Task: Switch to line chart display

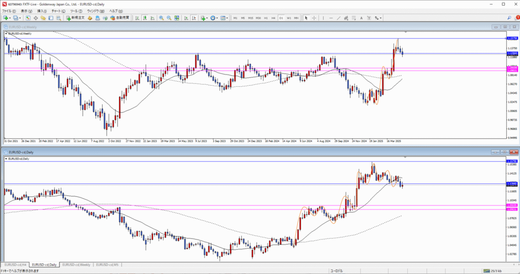Action: tap(152, 18)
